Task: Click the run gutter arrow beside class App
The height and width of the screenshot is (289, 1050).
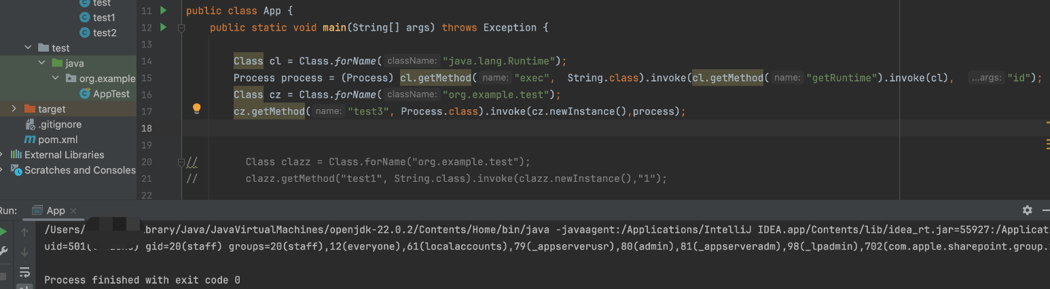Action: pyautogui.click(x=163, y=11)
